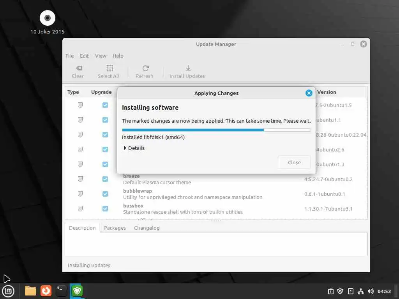Click shield type icon in the 0ubuntu1.3 row
Viewport: 399px width, 299px height.
click(x=80, y=164)
